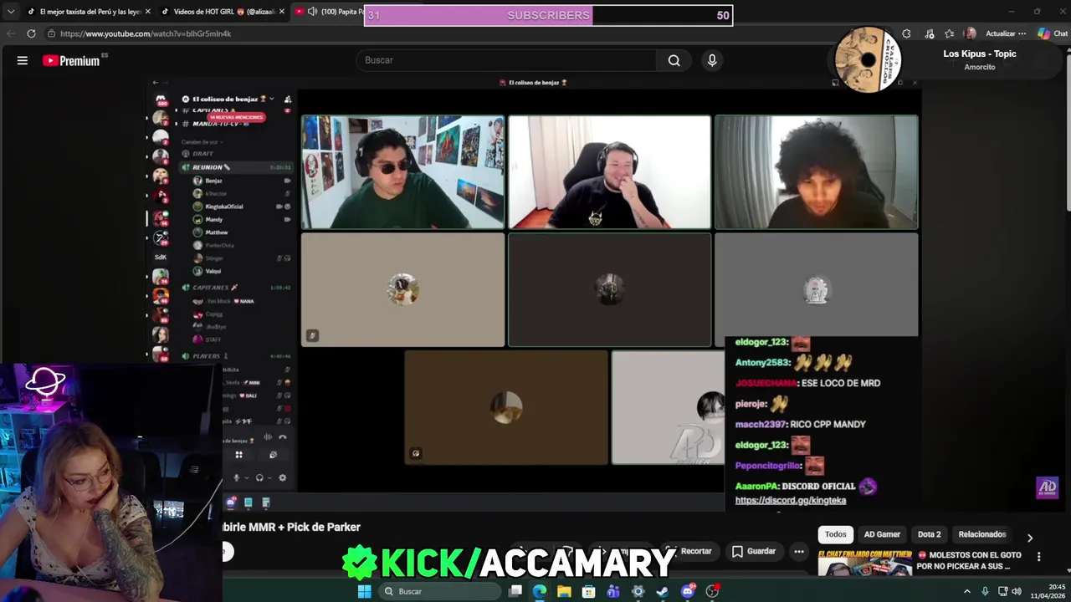
Task: Start voice search with the microphone icon
Action: click(712, 60)
